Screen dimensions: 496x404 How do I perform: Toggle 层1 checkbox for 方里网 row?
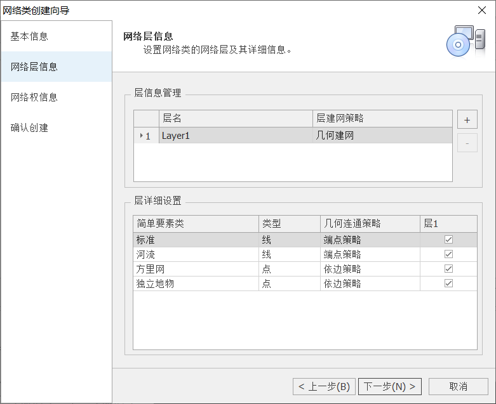click(x=448, y=268)
